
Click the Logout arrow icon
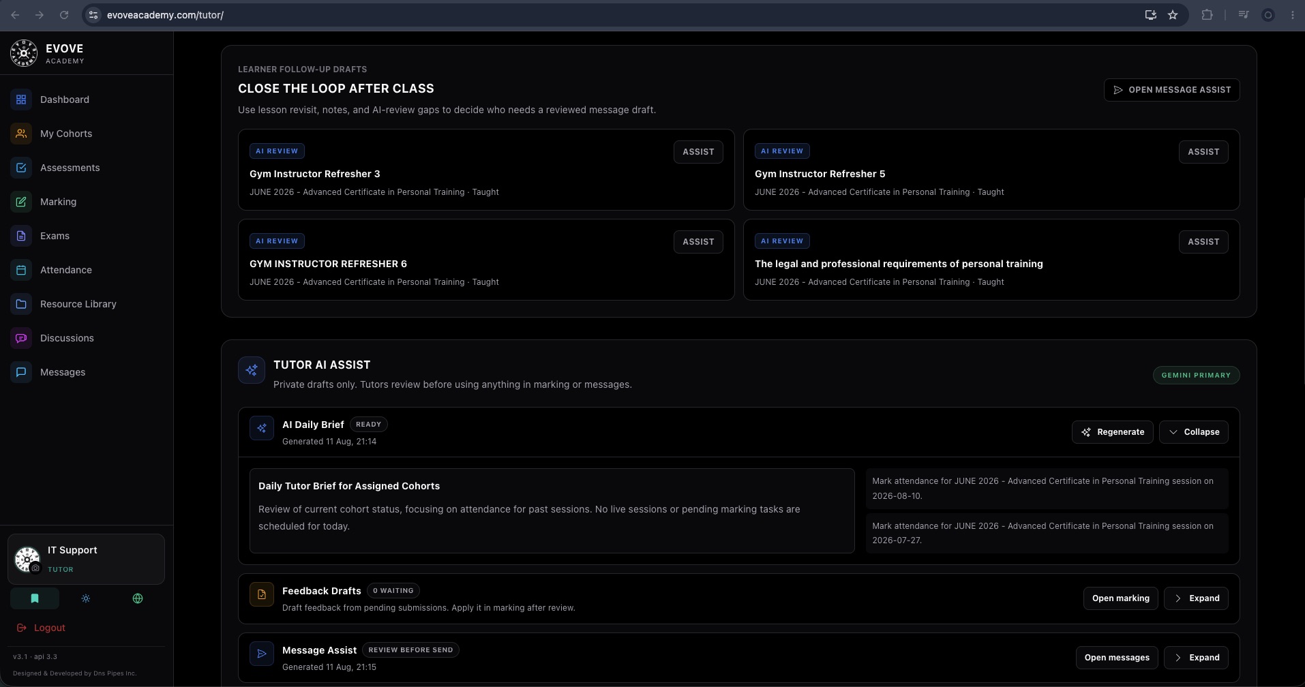[x=21, y=628]
